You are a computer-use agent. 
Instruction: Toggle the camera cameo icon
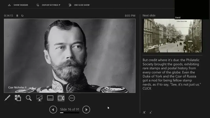61,98
